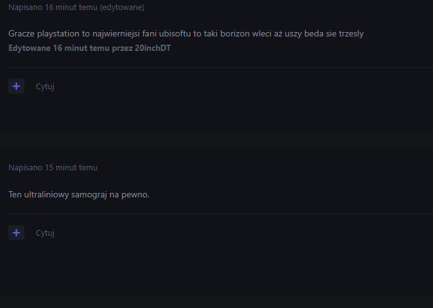433x308 pixels.
Task: Click the multiquote plus icon under the second post
Action: tap(16, 233)
